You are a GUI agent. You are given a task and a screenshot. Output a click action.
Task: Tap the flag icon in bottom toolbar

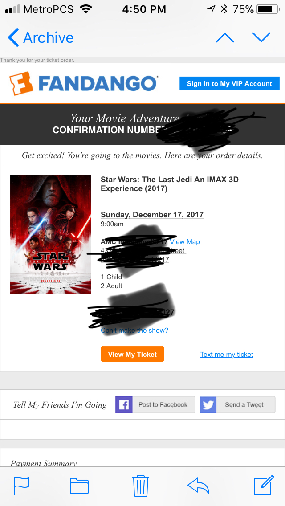22,486
